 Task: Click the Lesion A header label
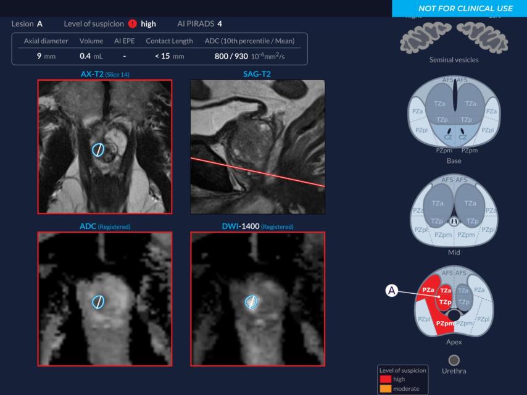point(26,23)
